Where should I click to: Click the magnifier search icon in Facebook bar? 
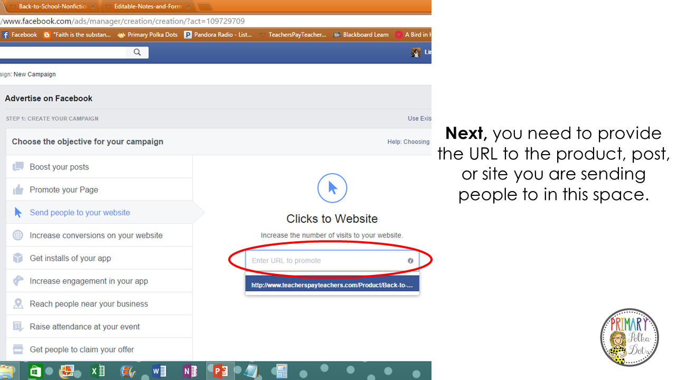(x=137, y=52)
